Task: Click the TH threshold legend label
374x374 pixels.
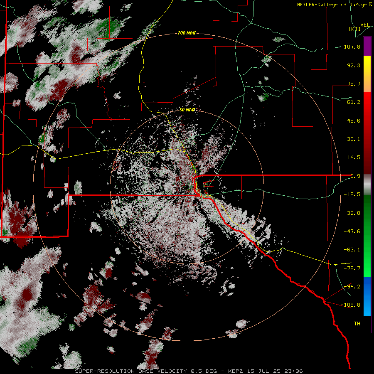Action: coord(357,324)
